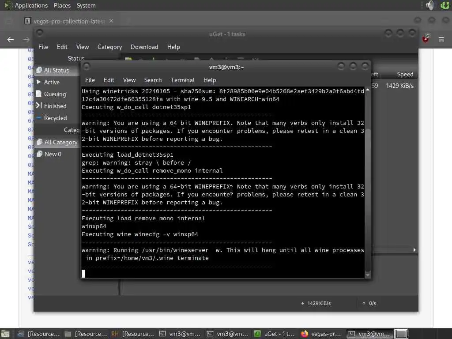Select Recycled status in uGet sidebar
Screen dimensions: 452x339
pyautogui.click(x=55, y=118)
